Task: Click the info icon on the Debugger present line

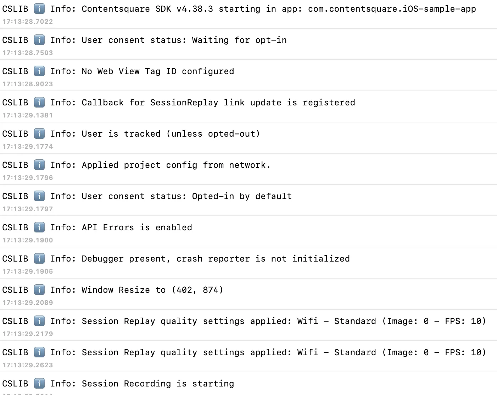Action: (x=39, y=258)
